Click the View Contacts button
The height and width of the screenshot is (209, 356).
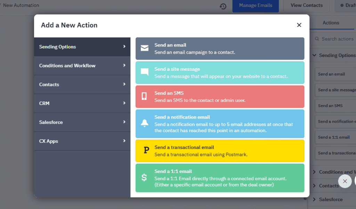pyautogui.click(x=306, y=6)
